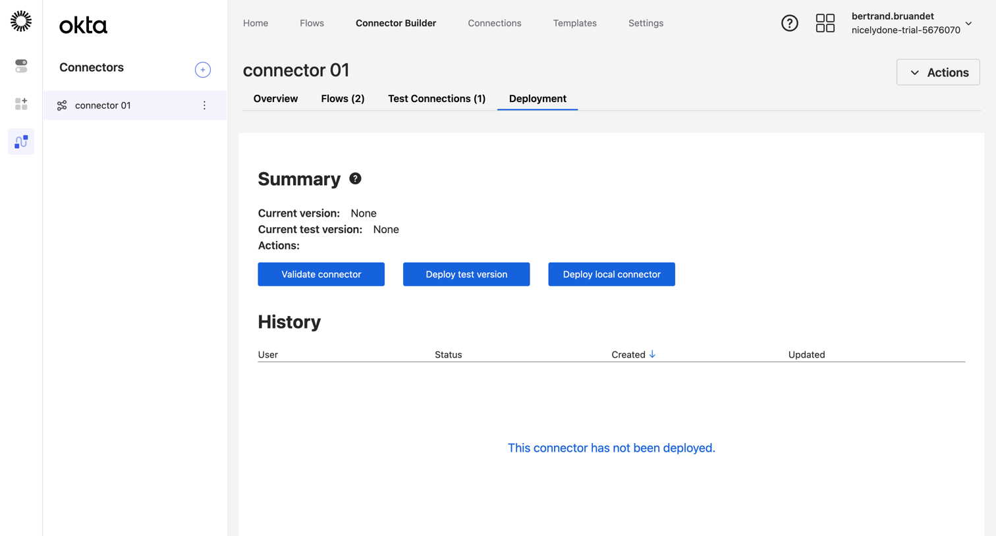Open connector 01 three-dot options menu
Image resolution: width=996 pixels, height=536 pixels.
[x=204, y=105]
